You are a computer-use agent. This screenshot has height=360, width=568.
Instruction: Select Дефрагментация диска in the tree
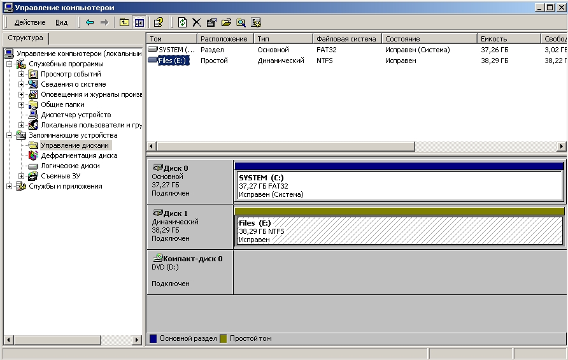(x=78, y=155)
